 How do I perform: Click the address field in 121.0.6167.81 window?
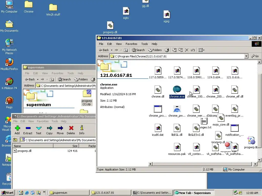[x=177, y=56]
